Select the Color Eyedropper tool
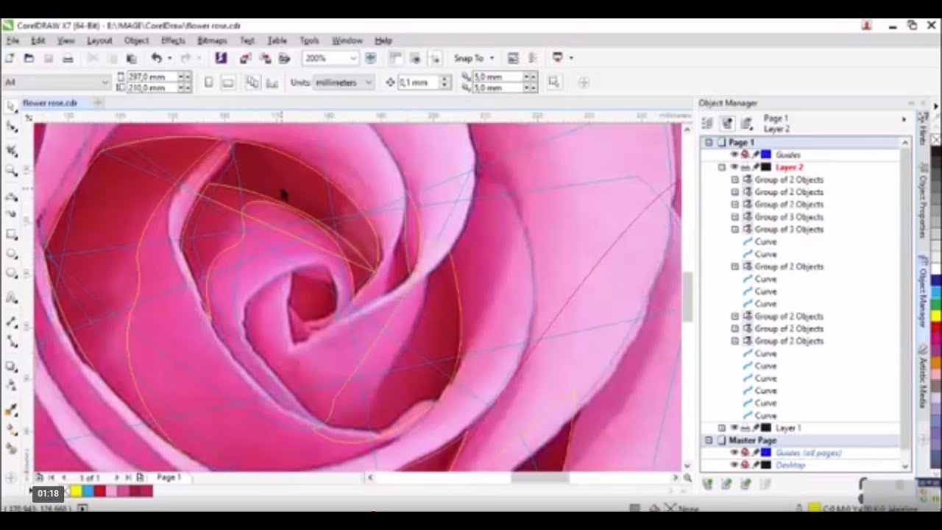 pos(11,410)
